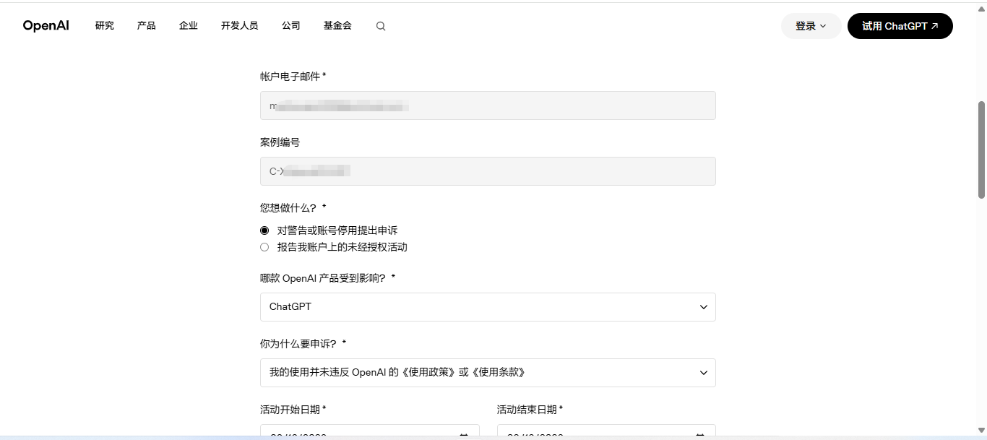Image resolution: width=987 pixels, height=440 pixels.
Task: Click the 您想做什么? question label
Action: (x=293, y=208)
